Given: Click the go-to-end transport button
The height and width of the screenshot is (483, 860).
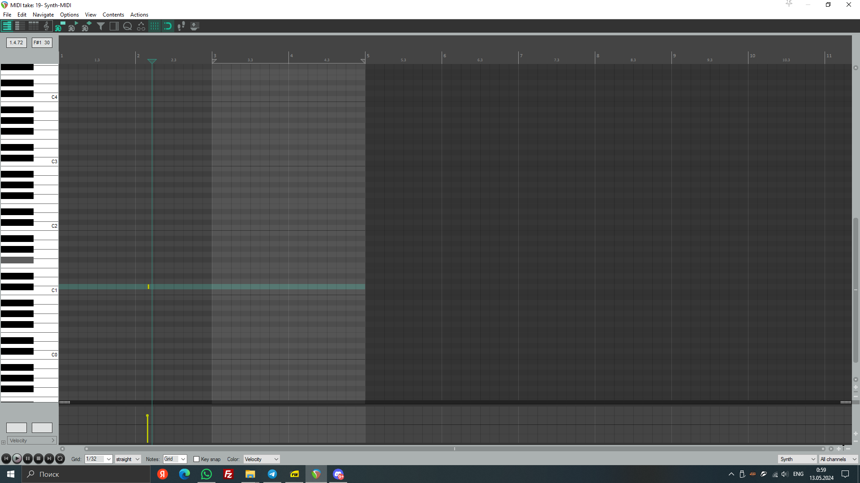Looking at the screenshot, I should pyautogui.click(x=49, y=458).
